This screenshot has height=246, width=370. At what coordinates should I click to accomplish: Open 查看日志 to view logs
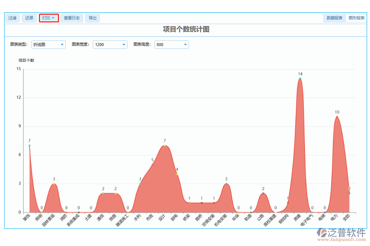pos(72,18)
